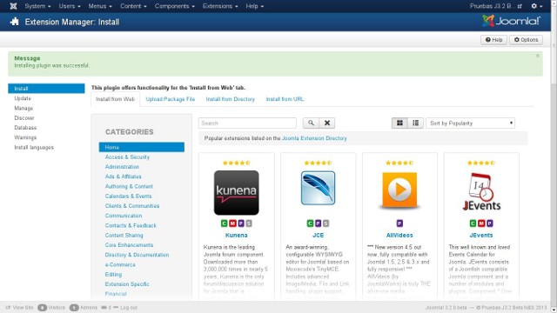Open the AllVideos title link
This screenshot has width=557, height=313.
point(399,236)
